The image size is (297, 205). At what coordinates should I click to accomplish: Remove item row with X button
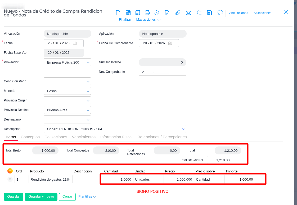coord(10,179)
